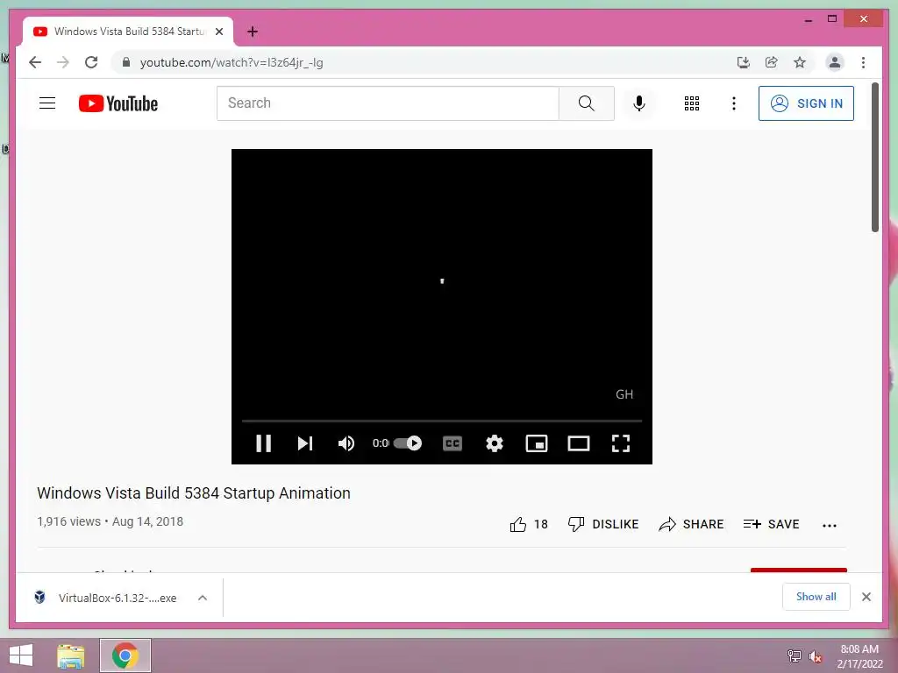Open the player settings gear
Image resolution: width=898 pixels, height=673 pixels.
point(495,443)
